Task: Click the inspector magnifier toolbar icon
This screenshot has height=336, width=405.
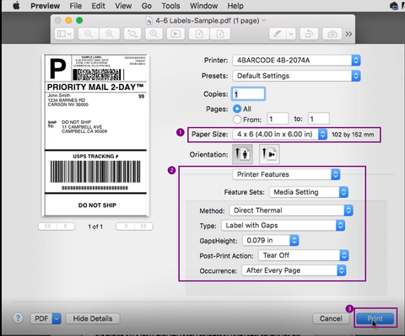Action: click(154, 34)
